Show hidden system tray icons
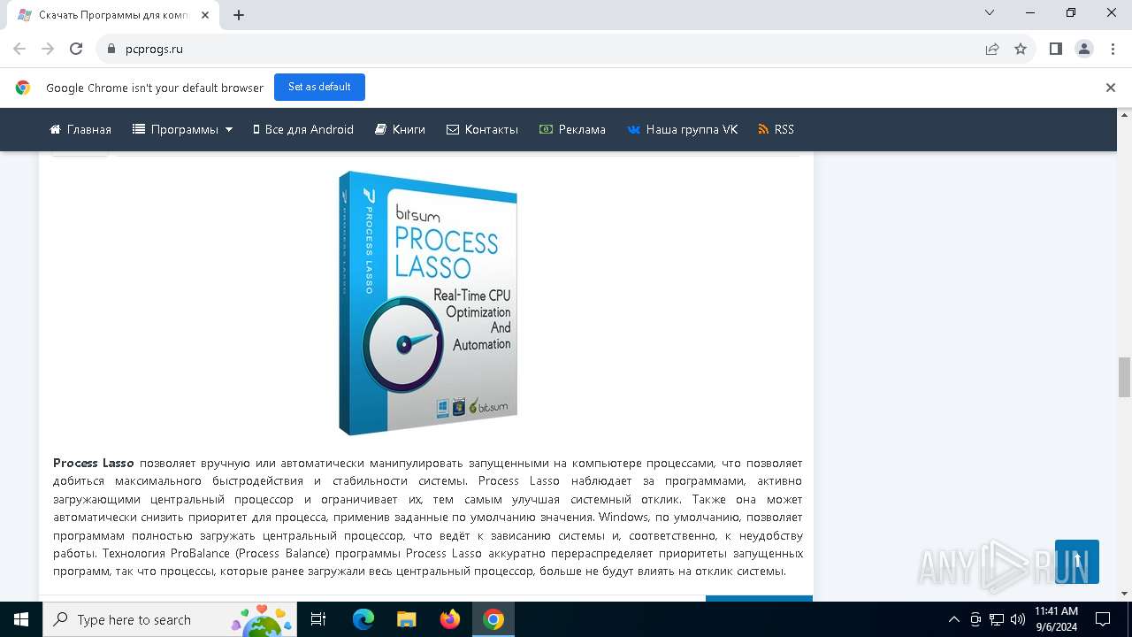The width and height of the screenshot is (1132, 637). tap(954, 619)
